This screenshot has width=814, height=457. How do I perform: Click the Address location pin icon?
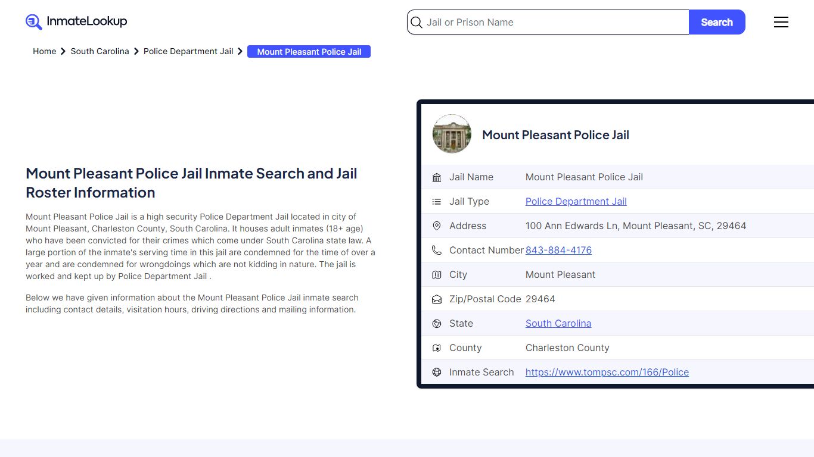[437, 226]
